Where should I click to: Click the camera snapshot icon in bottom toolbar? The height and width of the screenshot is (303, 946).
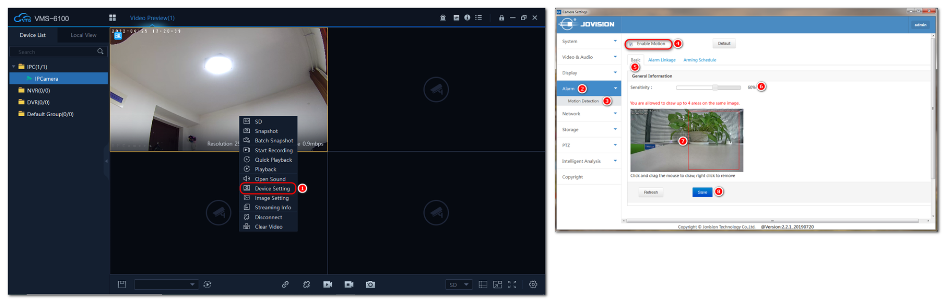pyautogui.click(x=370, y=285)
